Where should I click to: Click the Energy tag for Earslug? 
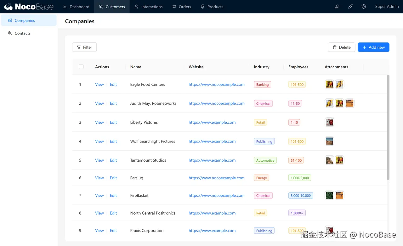262,178
